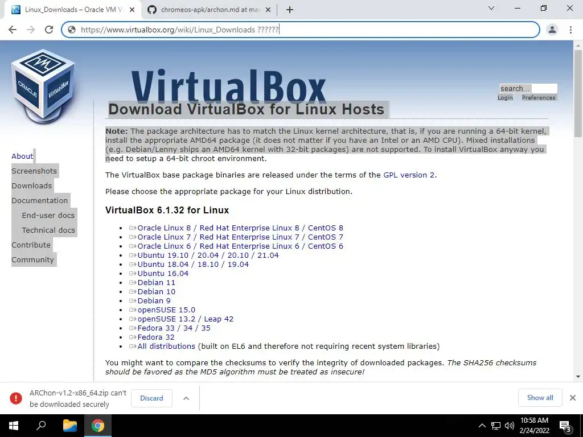Click the globe site info icon

(72, 30)
